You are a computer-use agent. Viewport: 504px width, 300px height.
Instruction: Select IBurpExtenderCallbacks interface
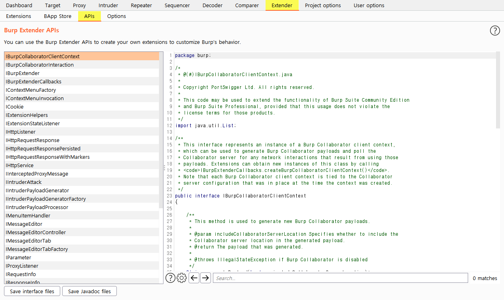(x=81, y=81)
